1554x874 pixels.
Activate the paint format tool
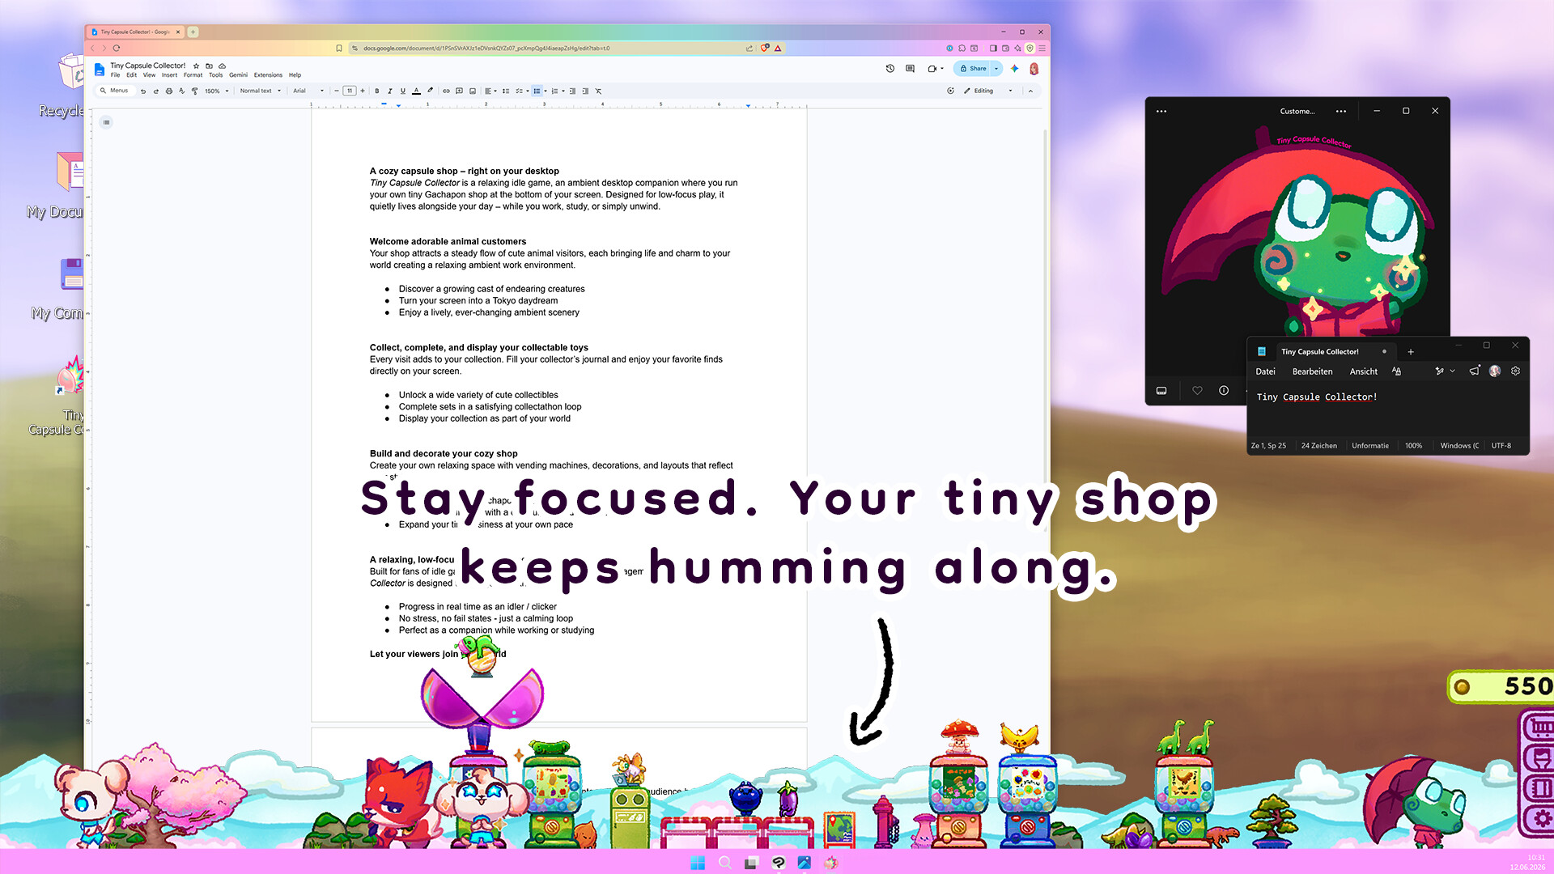(x=195, y=91)
